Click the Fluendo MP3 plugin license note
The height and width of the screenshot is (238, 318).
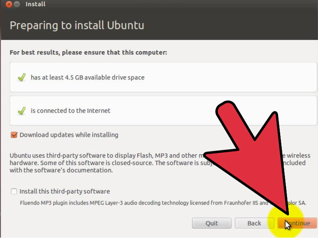point(119,203)
